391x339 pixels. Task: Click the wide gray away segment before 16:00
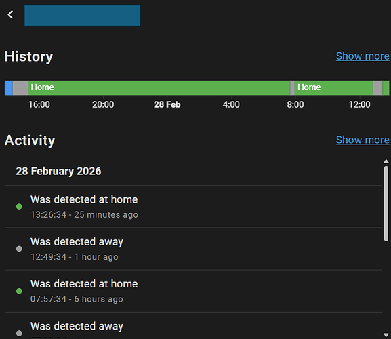click(x=20, y=87)
